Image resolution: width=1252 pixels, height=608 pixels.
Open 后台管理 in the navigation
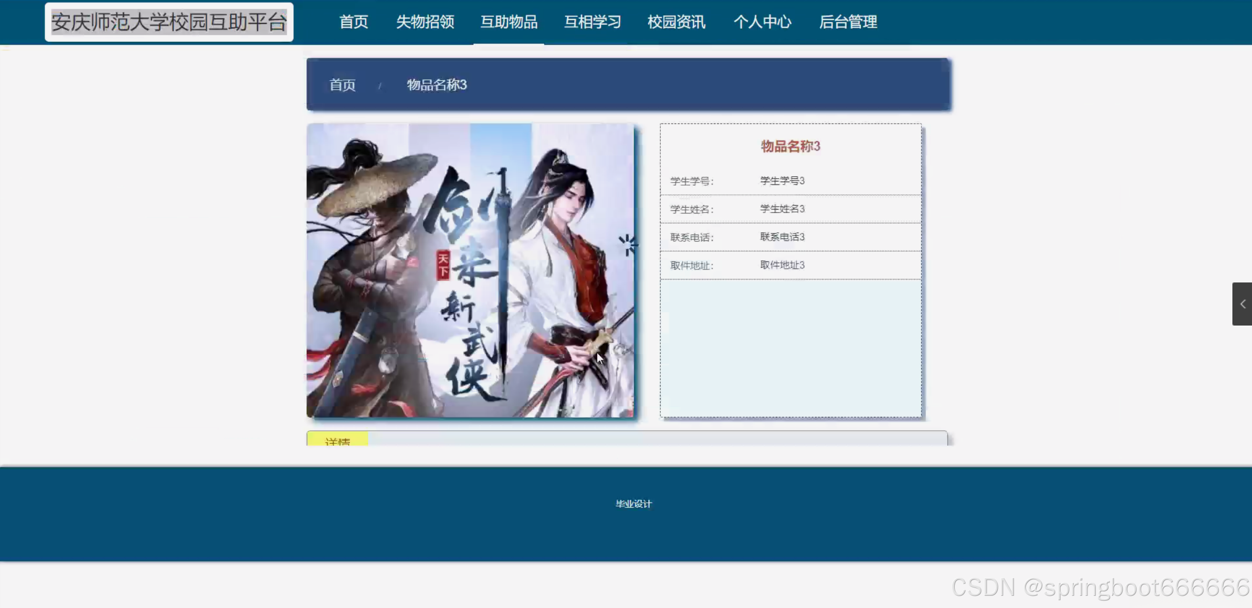point(848,22)
